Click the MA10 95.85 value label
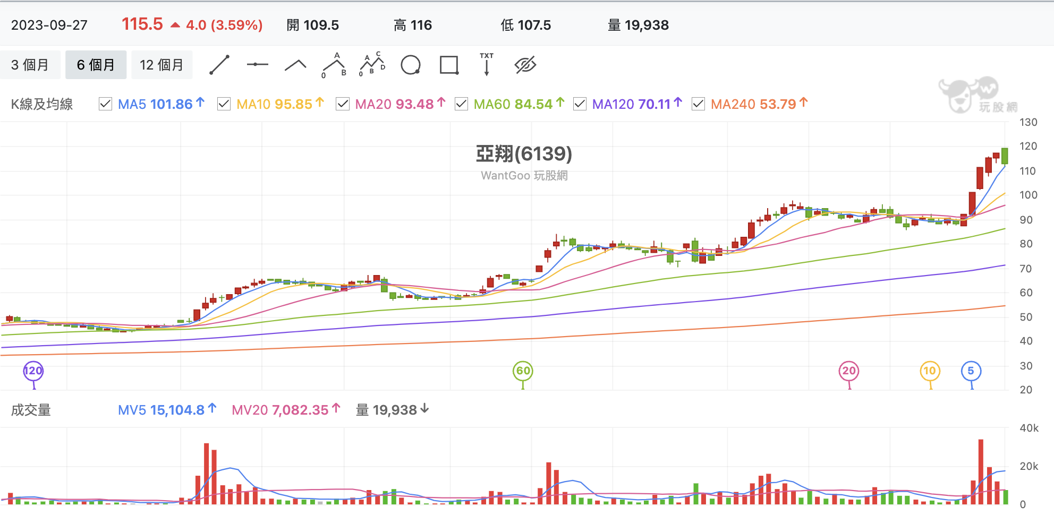 (x=280, y=104)
